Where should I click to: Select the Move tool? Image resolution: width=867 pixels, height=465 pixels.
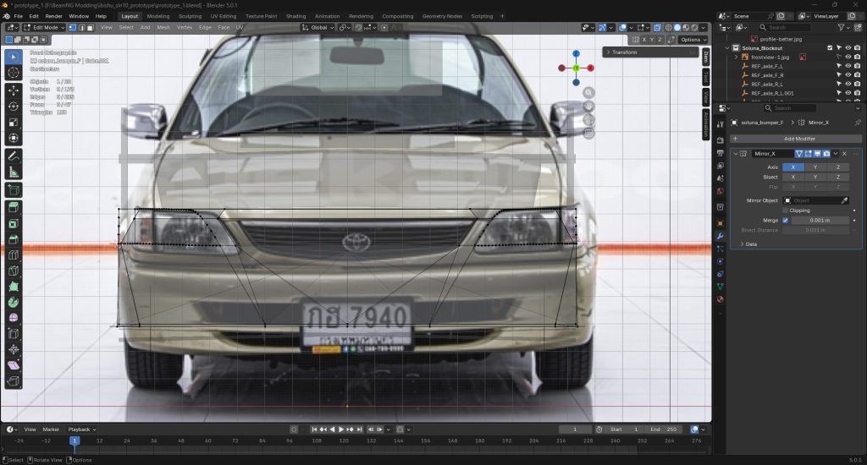(14, 90)
